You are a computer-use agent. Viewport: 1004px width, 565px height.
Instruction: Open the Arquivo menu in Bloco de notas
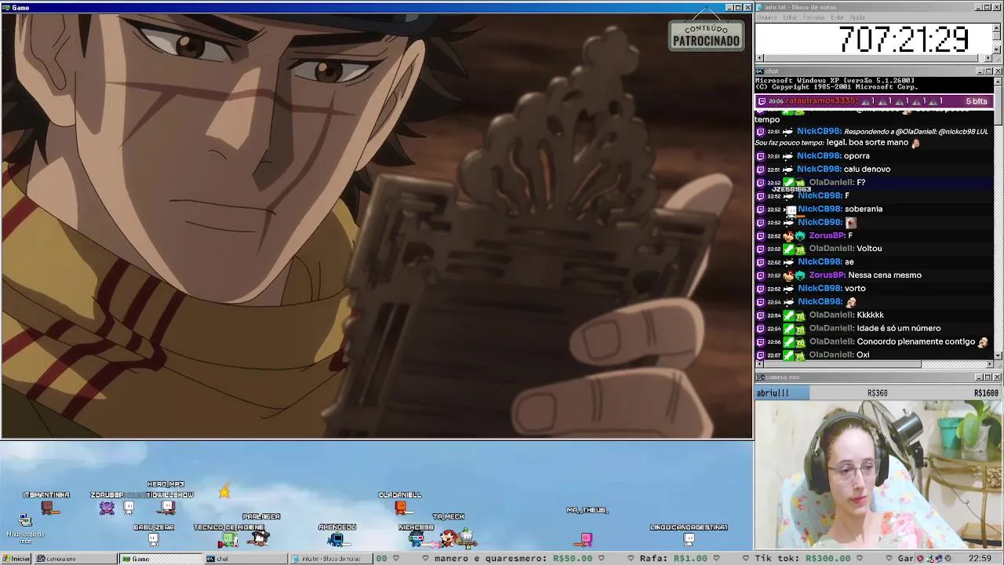(x=767, y=17)
